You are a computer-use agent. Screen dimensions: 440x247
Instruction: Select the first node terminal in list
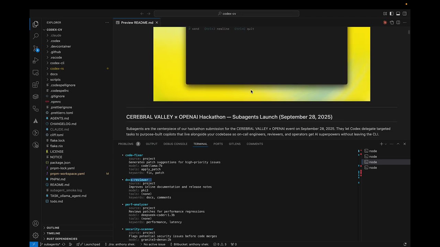point(386,151)
